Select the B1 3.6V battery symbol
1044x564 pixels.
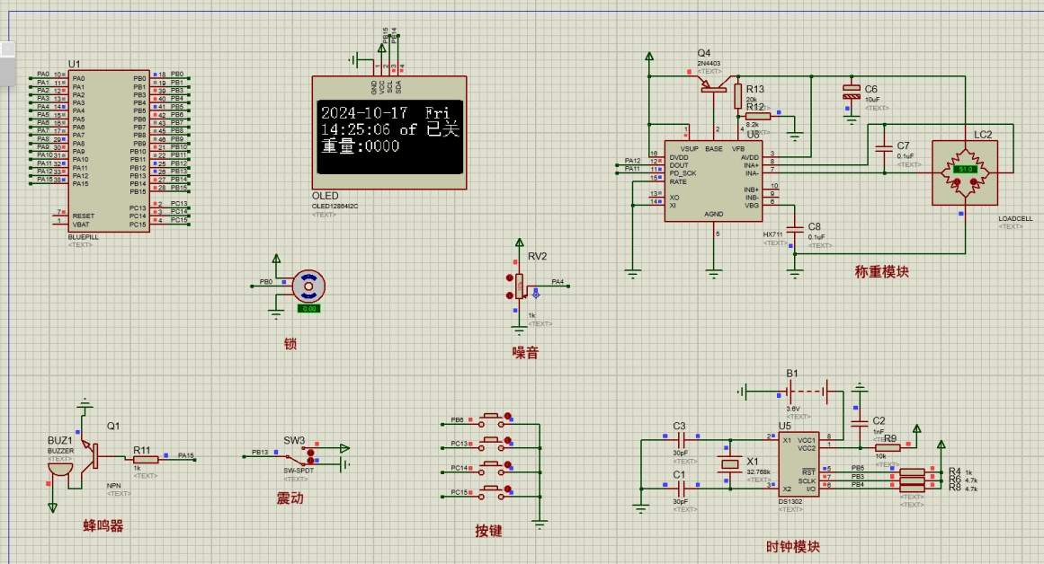click(792, 392)
